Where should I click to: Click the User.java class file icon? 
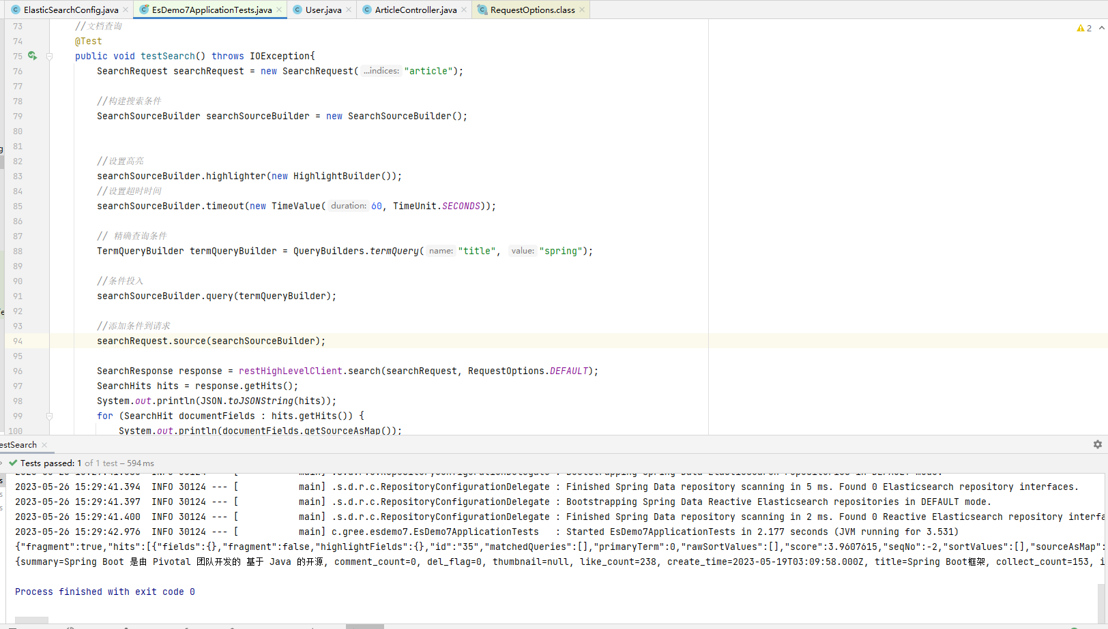pos(297,10)
